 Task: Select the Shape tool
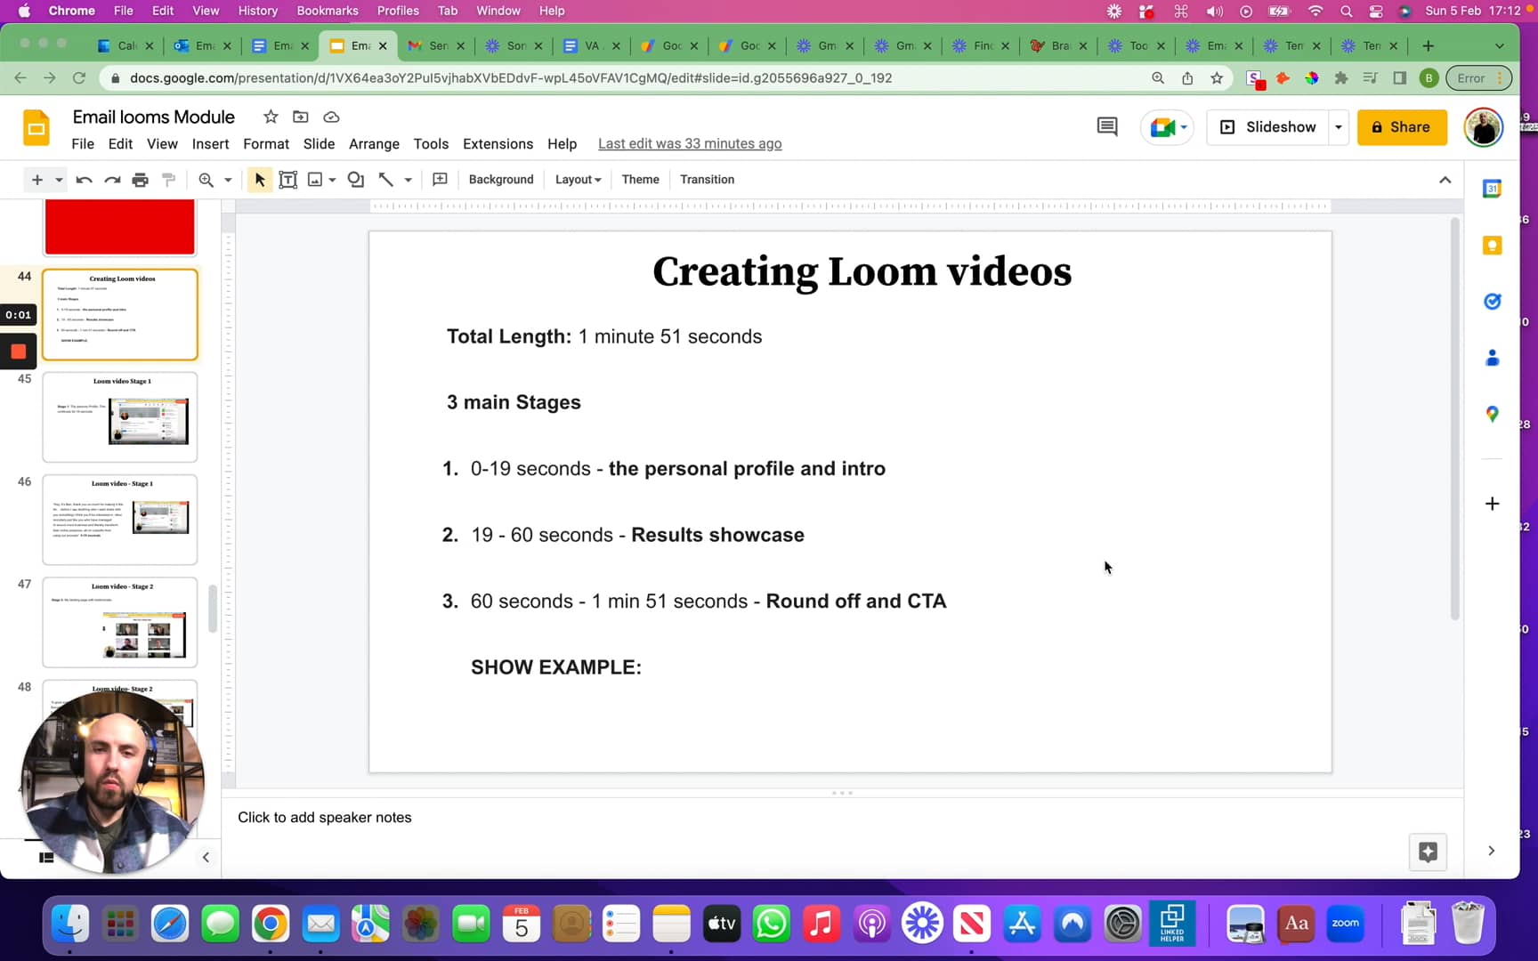(355, 179)
